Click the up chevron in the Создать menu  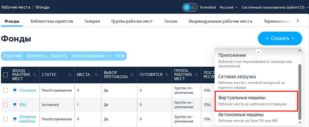tap(258, 52)
